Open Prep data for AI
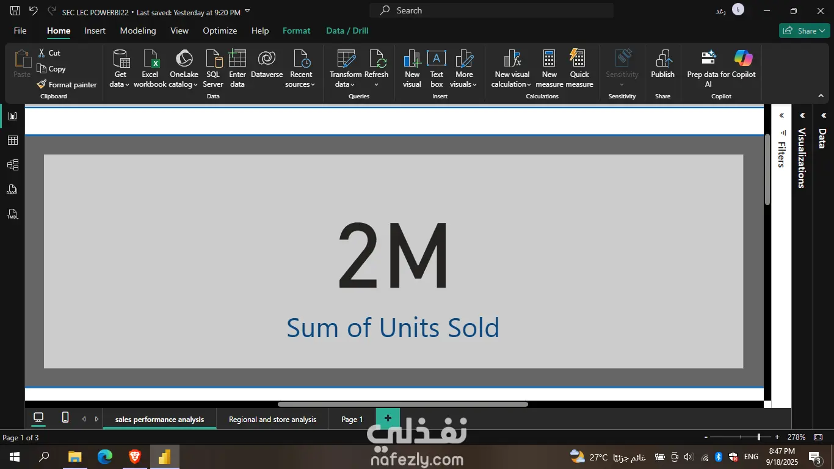 [708, 69]
